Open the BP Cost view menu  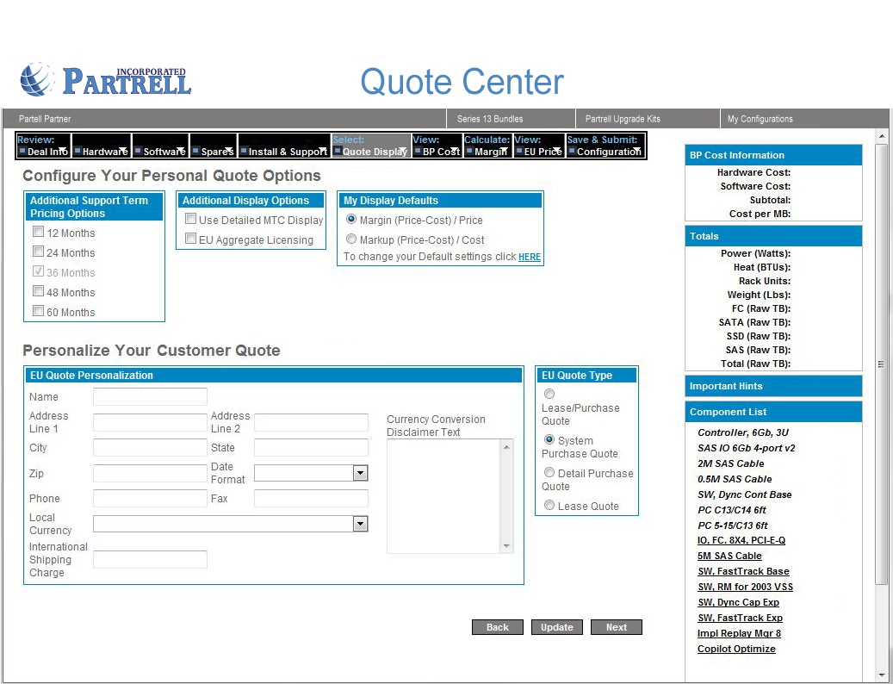click(x=437, y=146)
